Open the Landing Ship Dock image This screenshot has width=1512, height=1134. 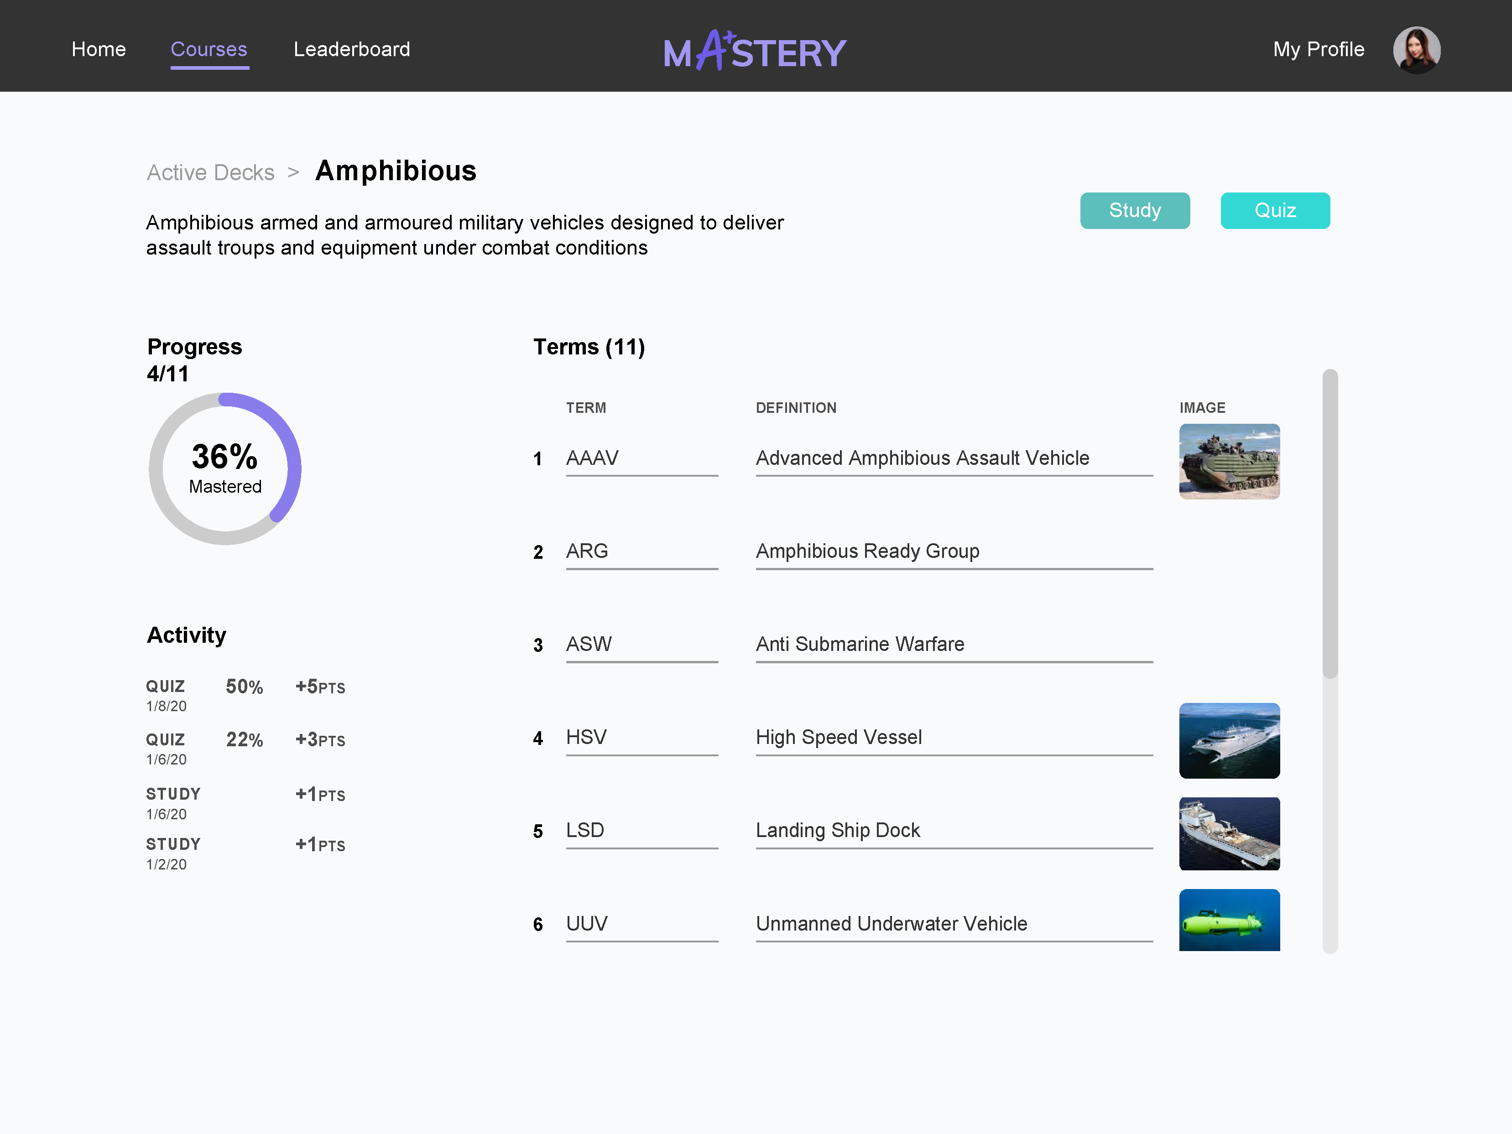(x=1229, y=833)
